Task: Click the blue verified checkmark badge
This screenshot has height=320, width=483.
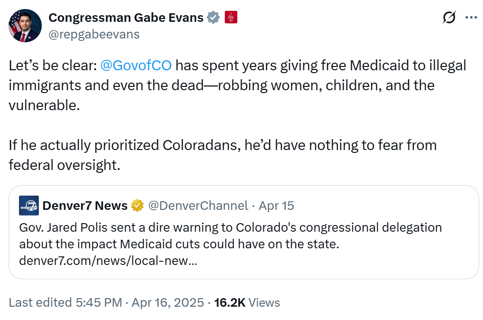Action: [214, 18]
